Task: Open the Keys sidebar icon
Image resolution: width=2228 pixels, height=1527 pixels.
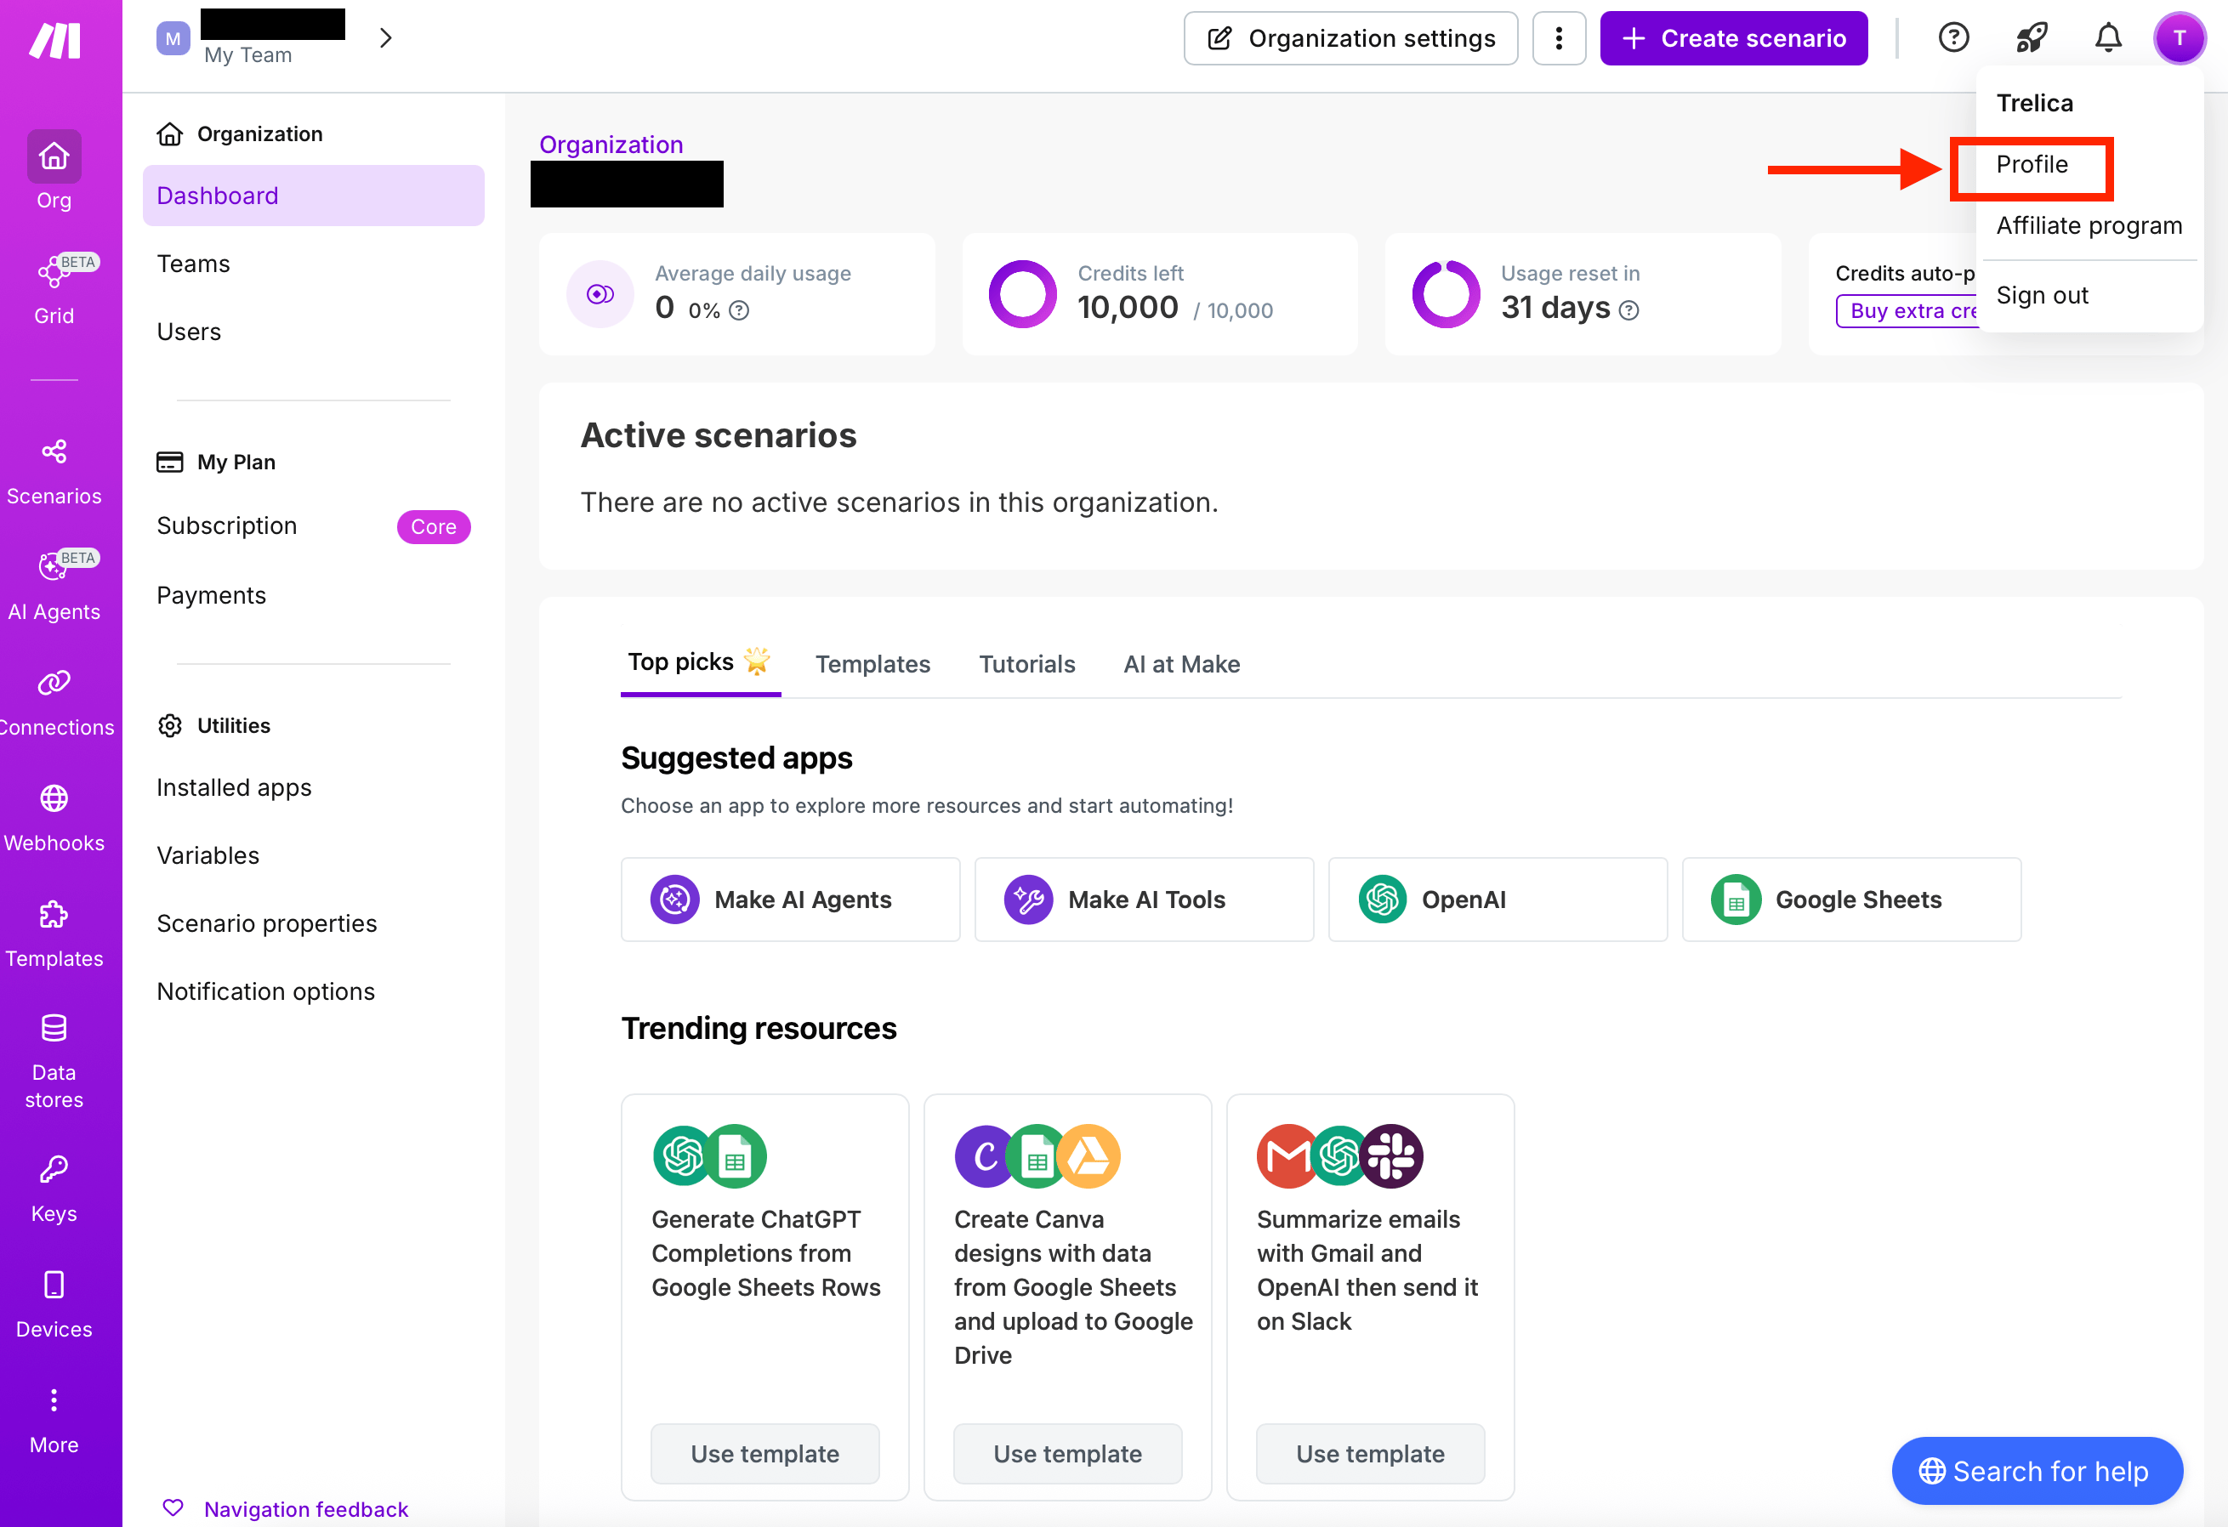Action: click(x=54, y=1189)
